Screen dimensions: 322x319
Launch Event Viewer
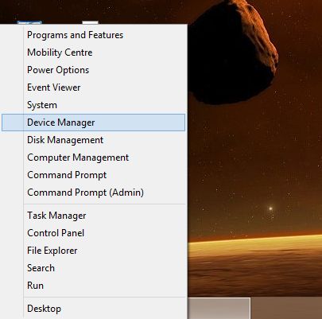[93, 88]
